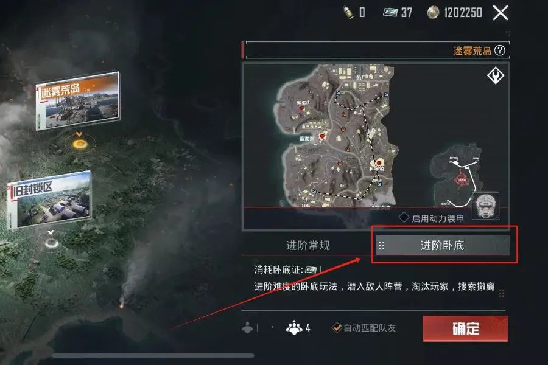Click the horizontal scrollbar at bottom
The image size is (548, 365).
coord(153,355)
